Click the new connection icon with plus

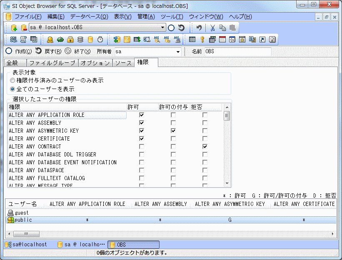pos(14,28)
